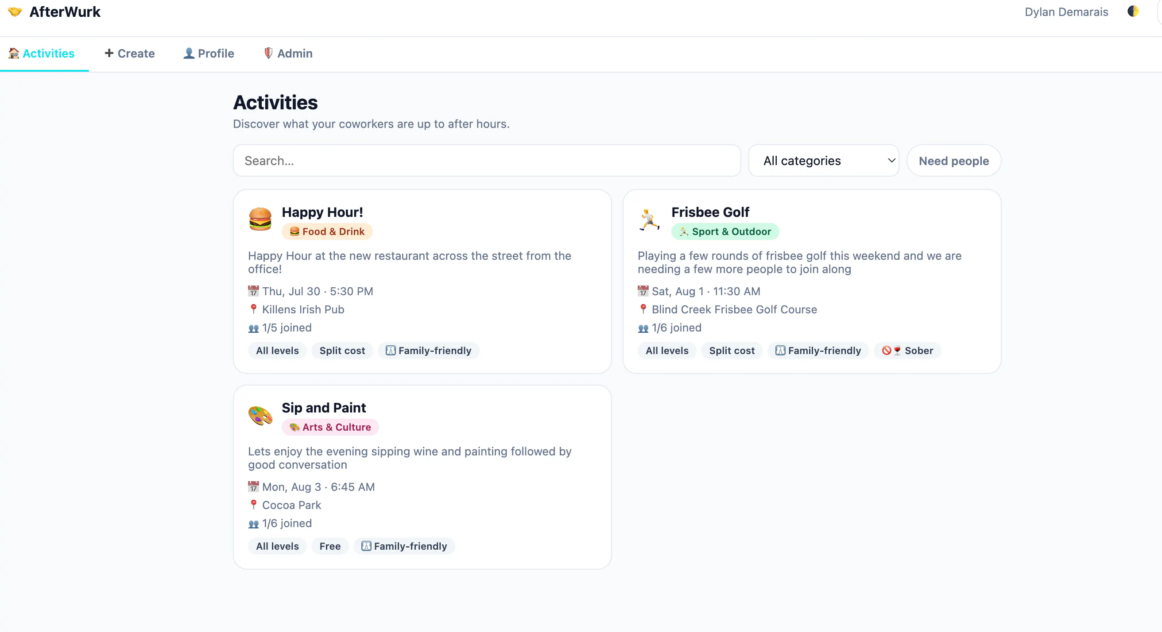Open the Frisbee Golf activity title

pyautogui.click(x=710, y=212)
